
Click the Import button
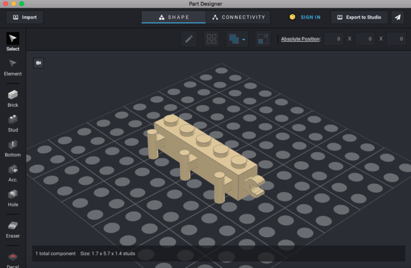click(25, 17)
